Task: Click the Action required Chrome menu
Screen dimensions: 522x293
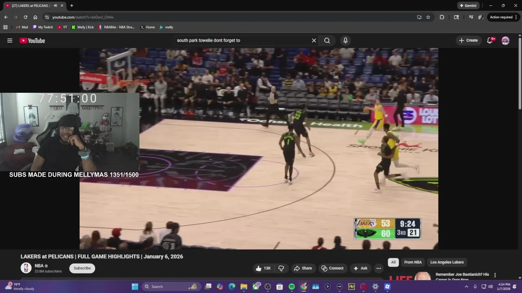Action: [504, 17]
